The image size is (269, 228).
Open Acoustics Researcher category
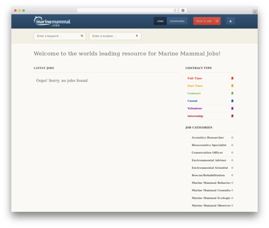[208, 137]
